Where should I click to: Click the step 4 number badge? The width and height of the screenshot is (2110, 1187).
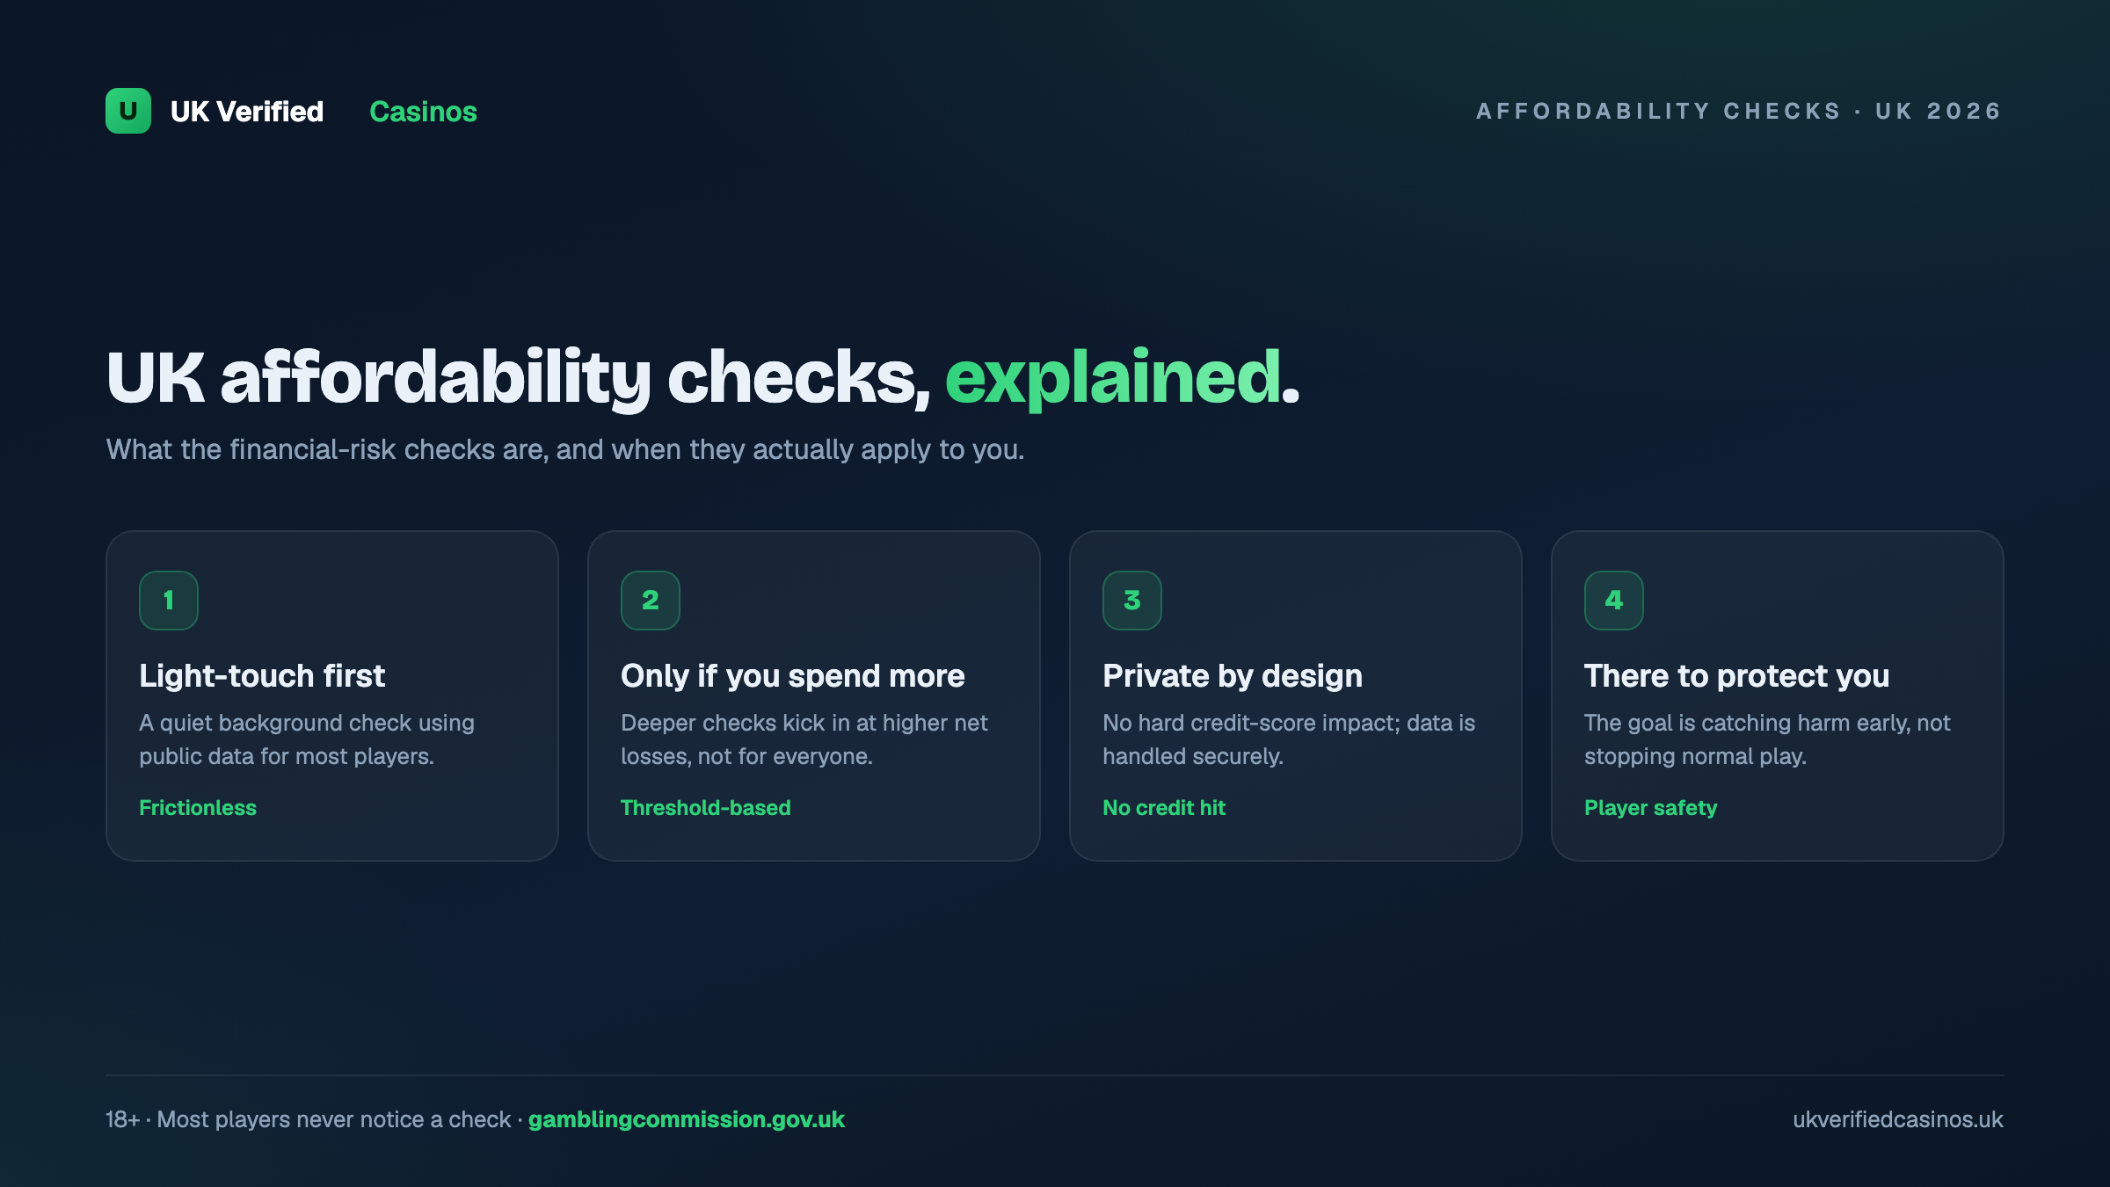(x=1614, y=601)
